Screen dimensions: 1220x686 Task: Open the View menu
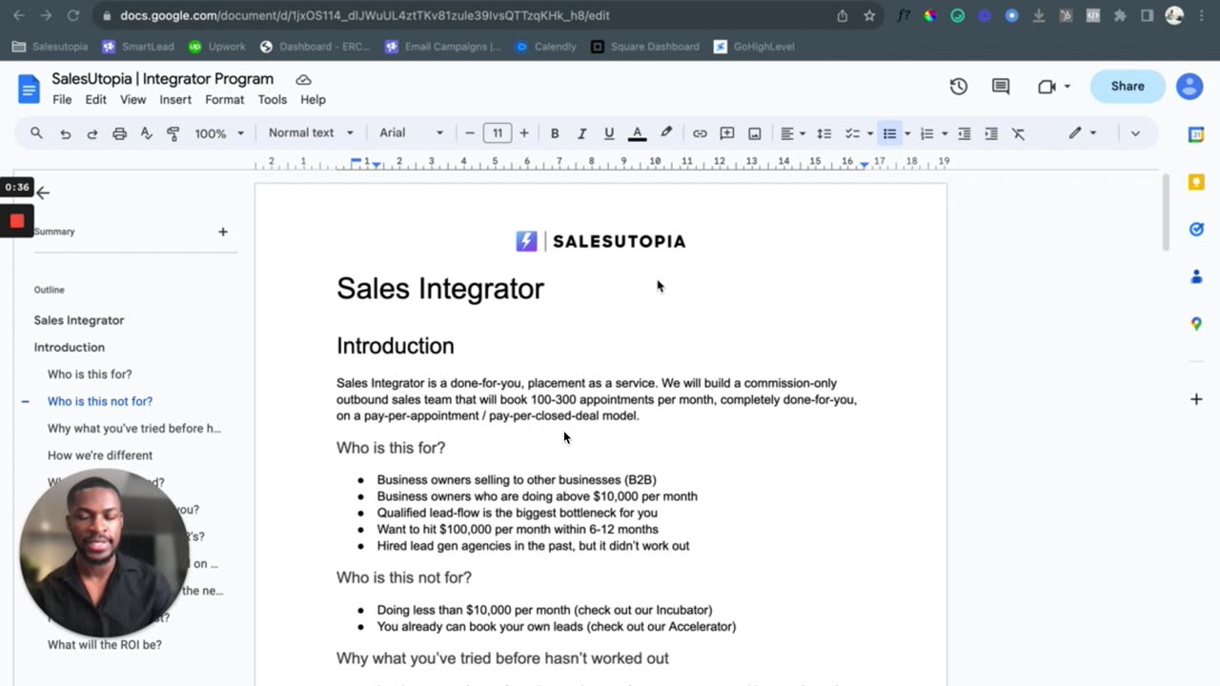click(132, 99)
